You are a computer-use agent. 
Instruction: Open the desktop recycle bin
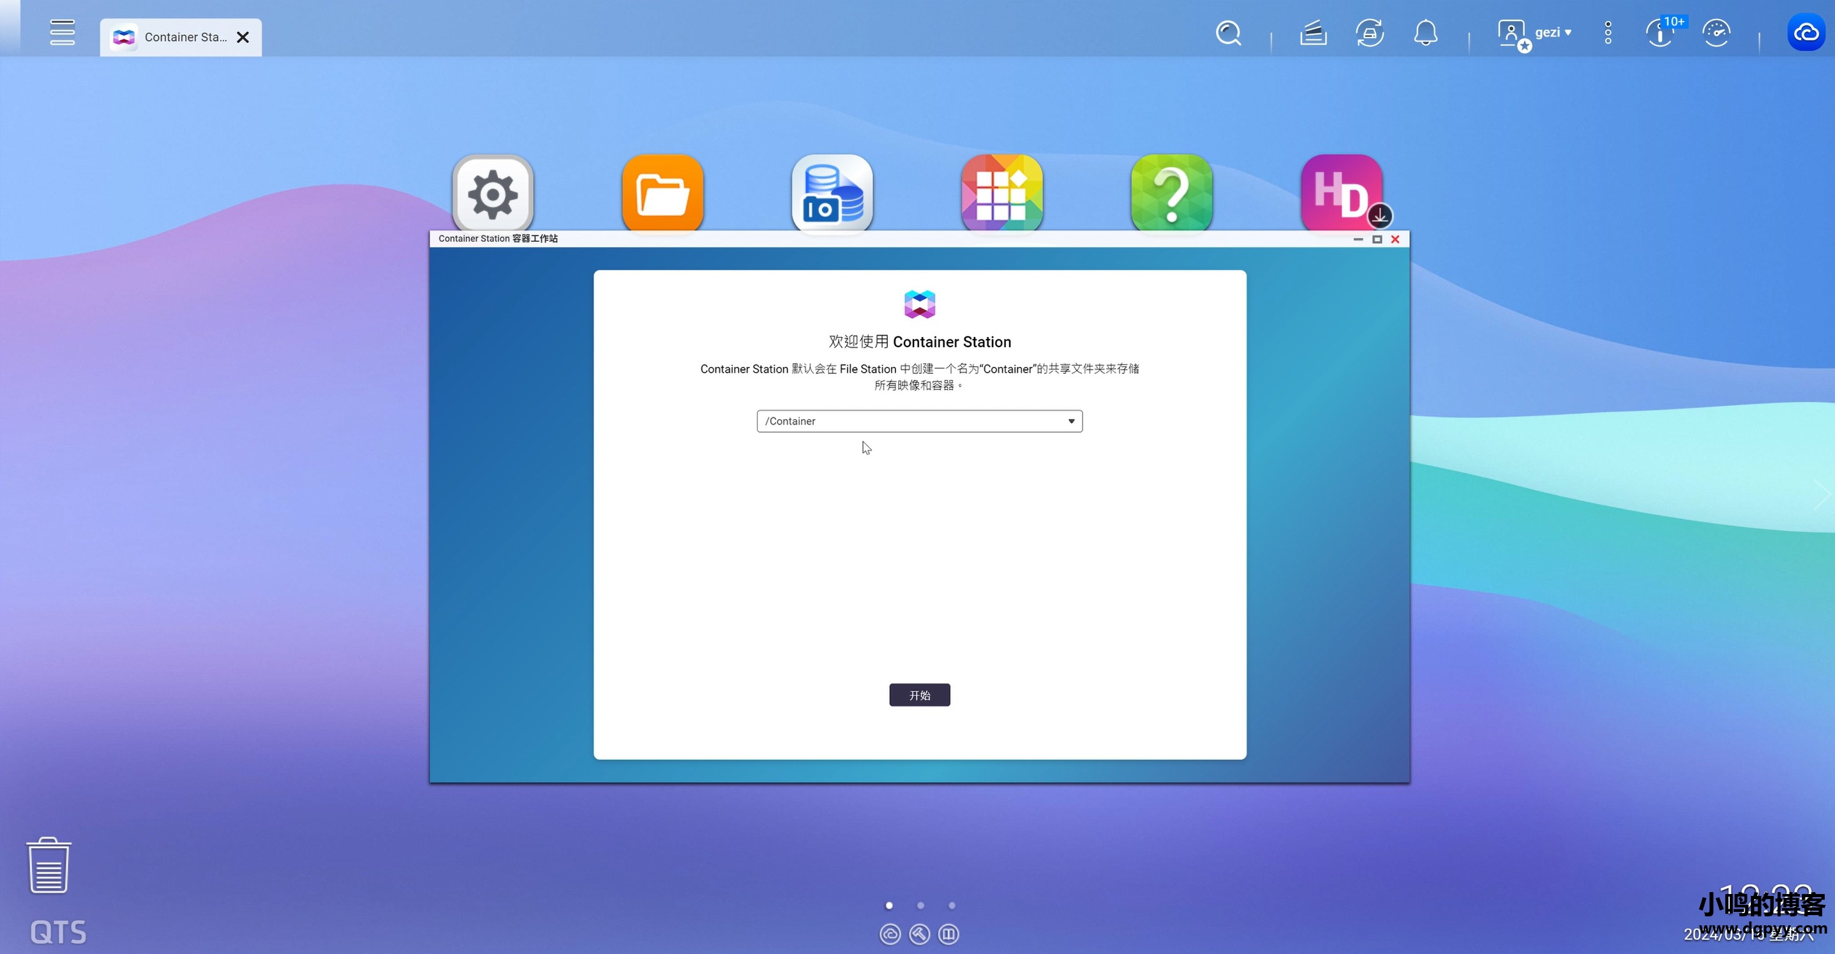[49, 865]
